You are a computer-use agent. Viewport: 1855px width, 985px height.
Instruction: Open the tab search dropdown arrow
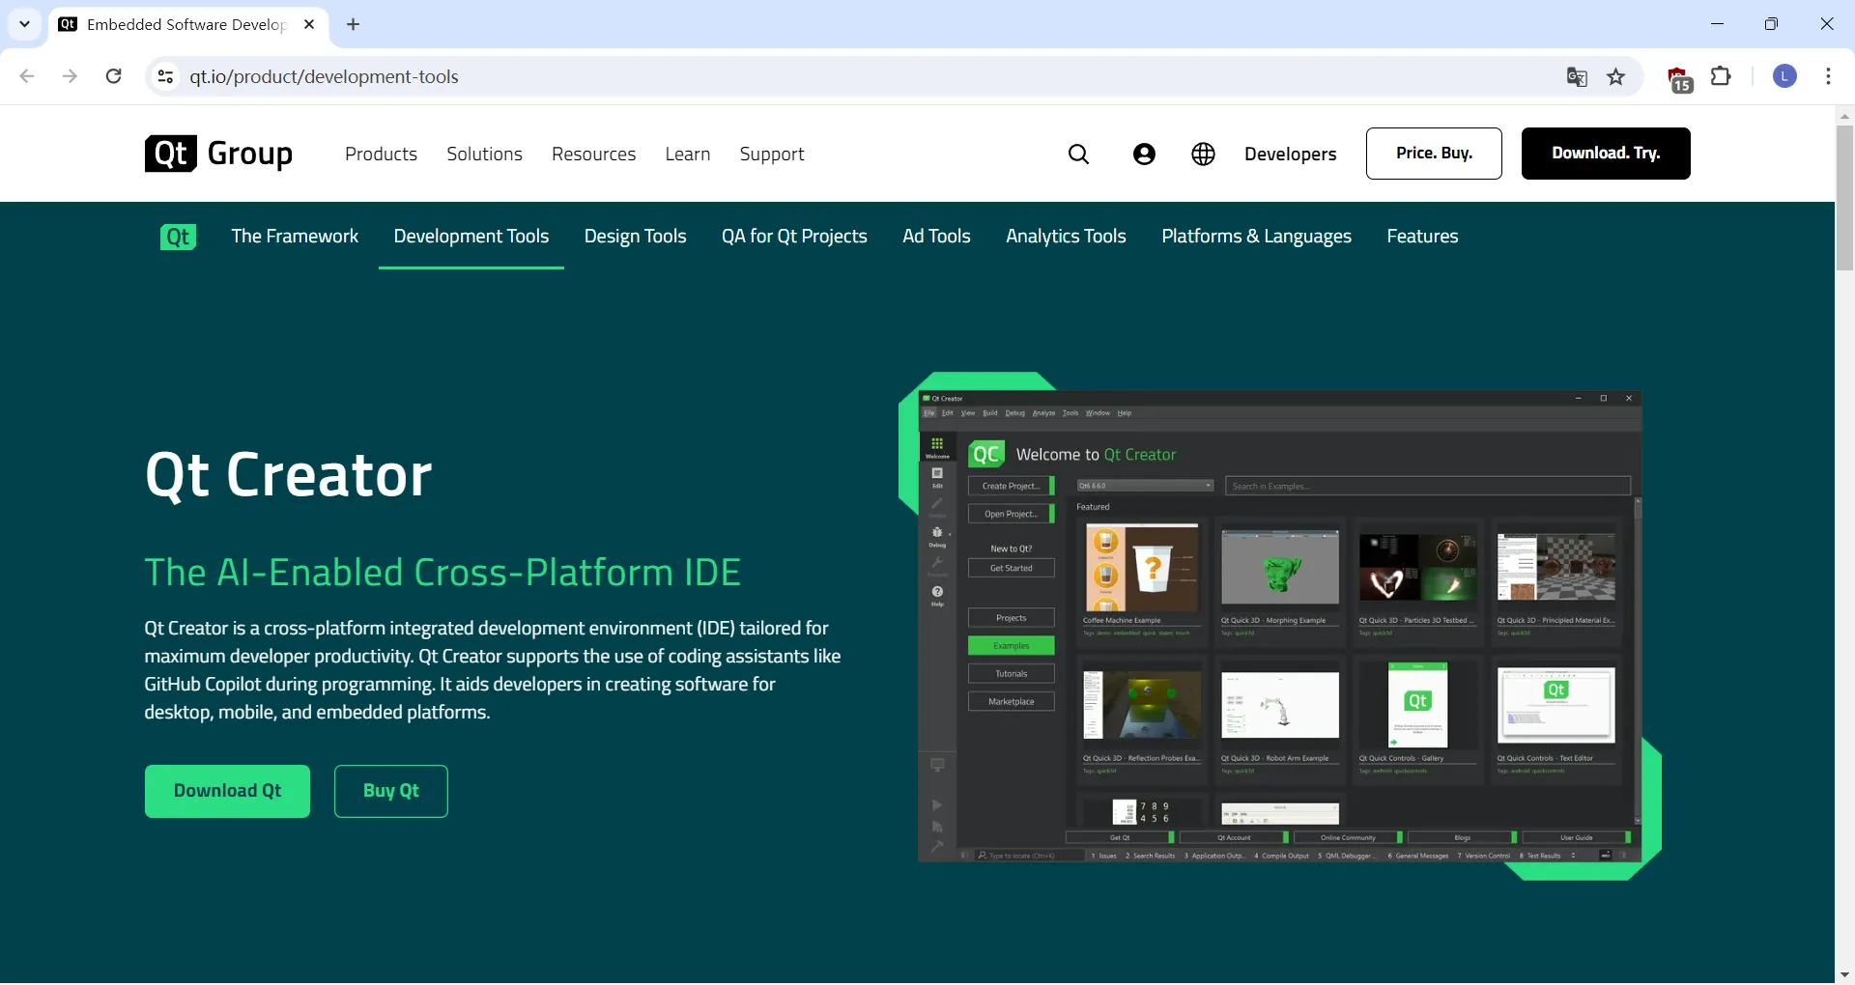25,24
